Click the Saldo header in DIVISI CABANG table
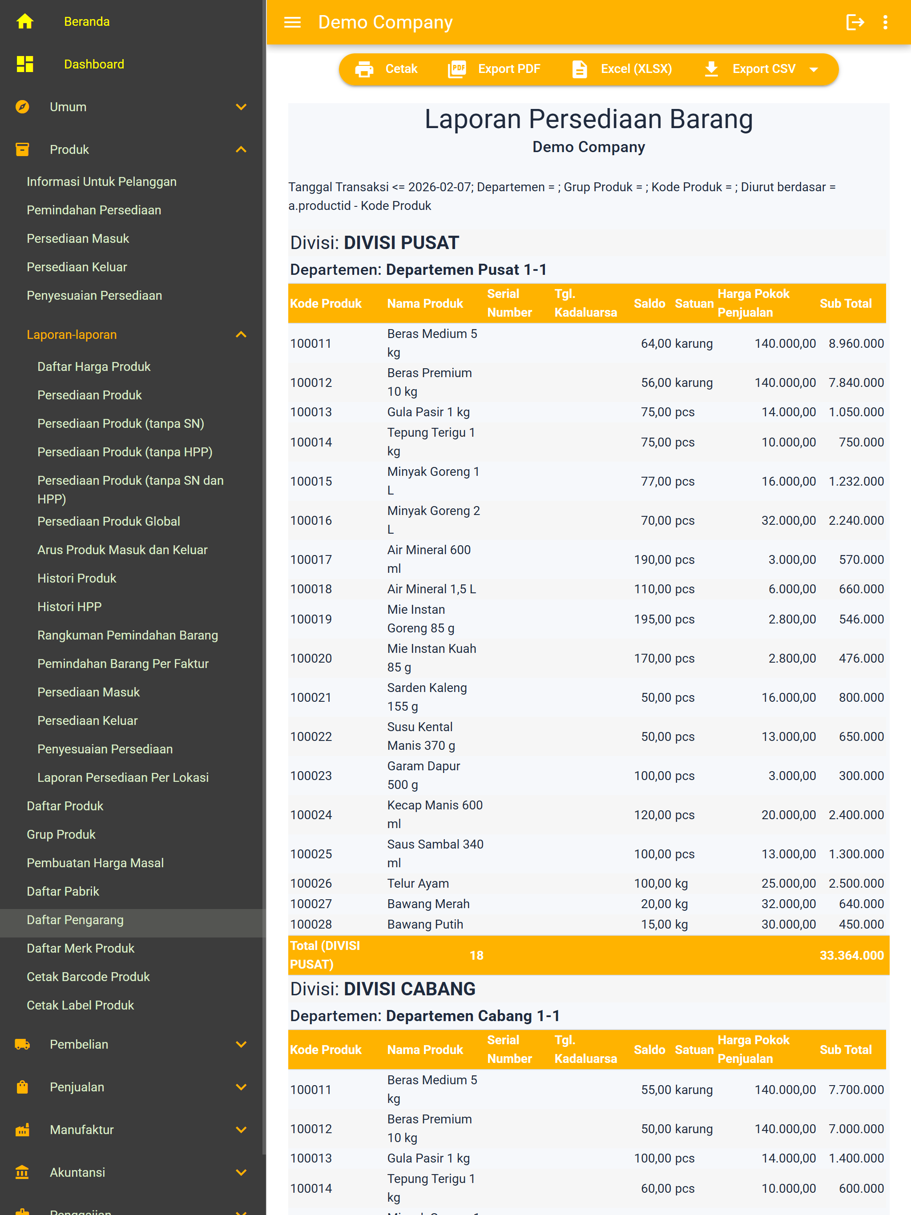Image resolution: width=911 pixels, height=1215 pixels. tap(649, 1050)
